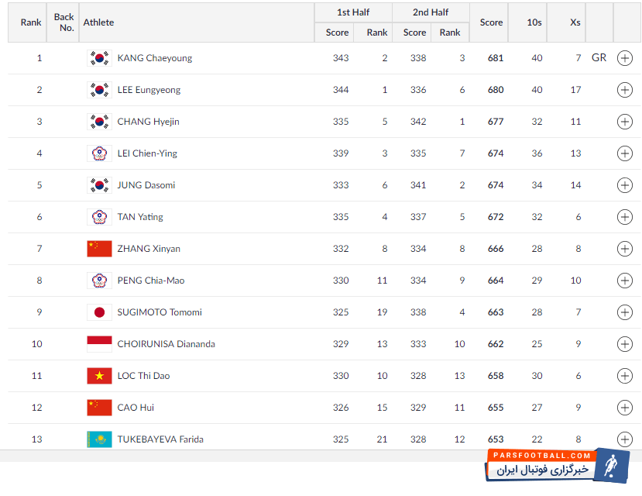Sort by the Athlete column header

[x=98, y=22]
